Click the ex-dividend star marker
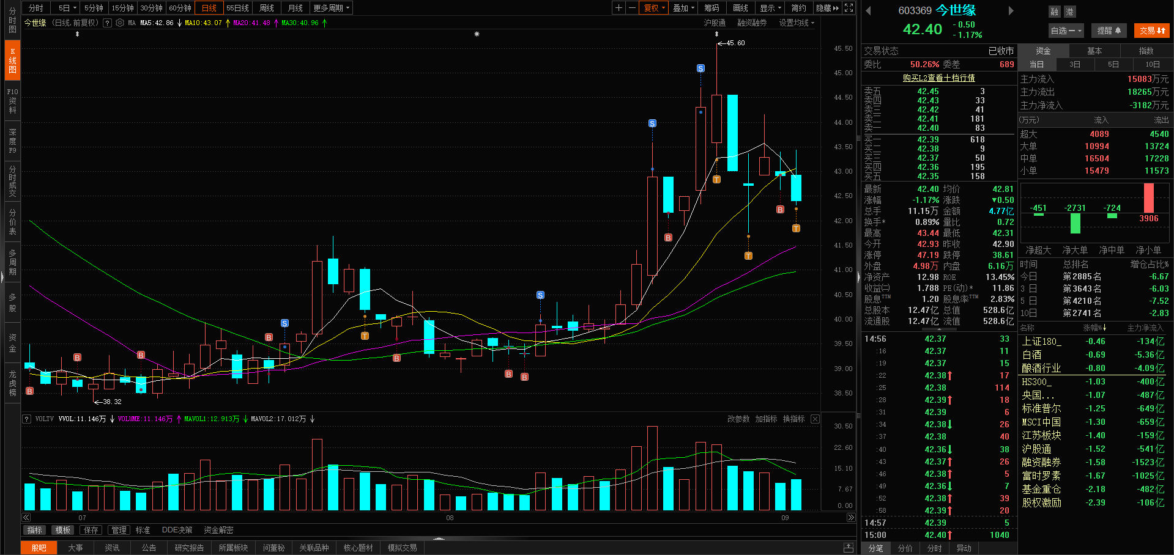This screenshot has width=1174, height=555. click(477, 34)
